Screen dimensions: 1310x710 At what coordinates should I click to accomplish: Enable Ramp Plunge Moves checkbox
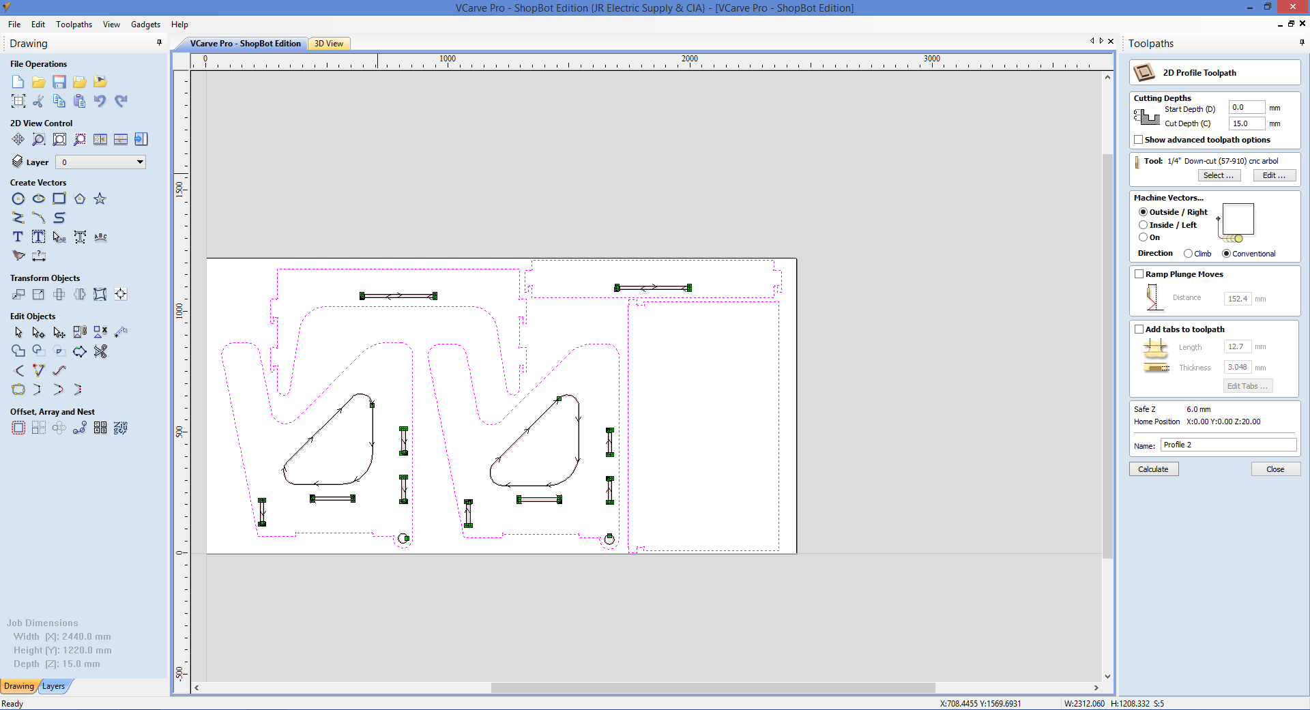click(1139, 274)
